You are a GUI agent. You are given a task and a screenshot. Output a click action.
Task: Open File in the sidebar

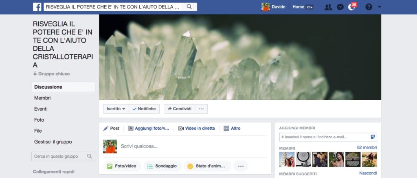[x=38, y=131]
